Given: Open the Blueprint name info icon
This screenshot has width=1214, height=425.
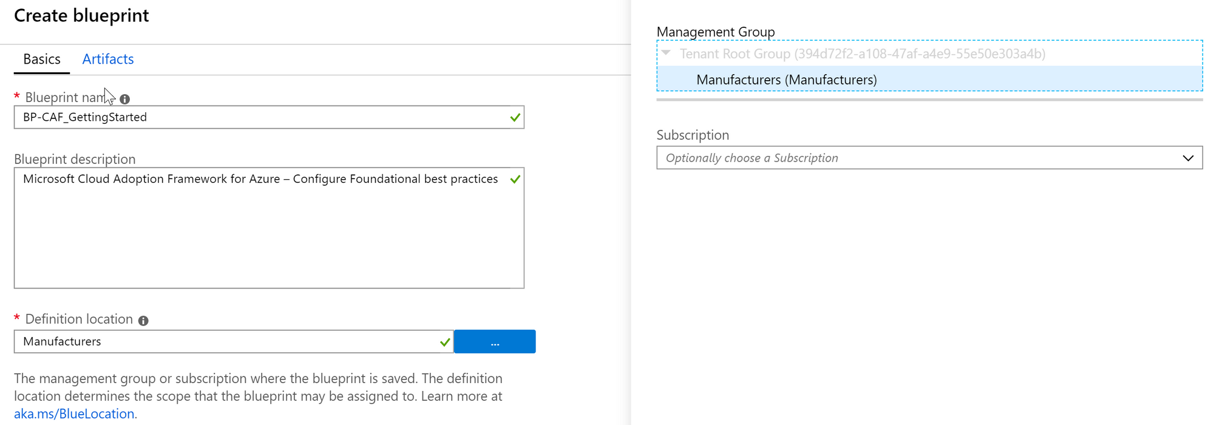Looking at the screenshot, I should coord(125,99).
